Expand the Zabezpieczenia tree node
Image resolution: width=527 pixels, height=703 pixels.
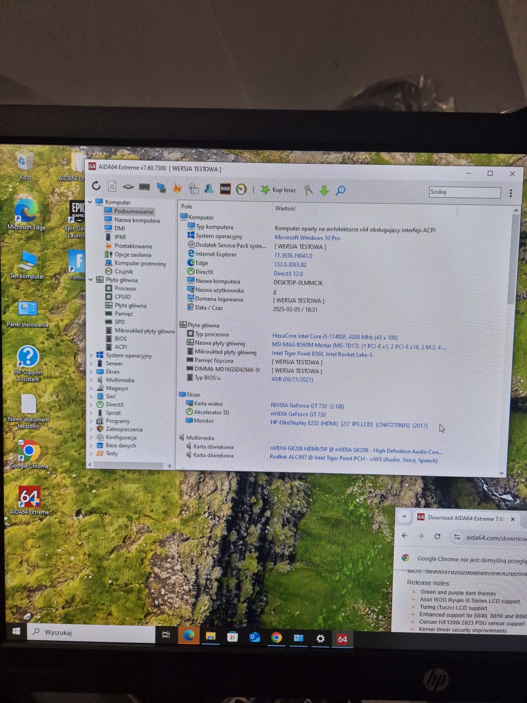(x=91, y=429)
